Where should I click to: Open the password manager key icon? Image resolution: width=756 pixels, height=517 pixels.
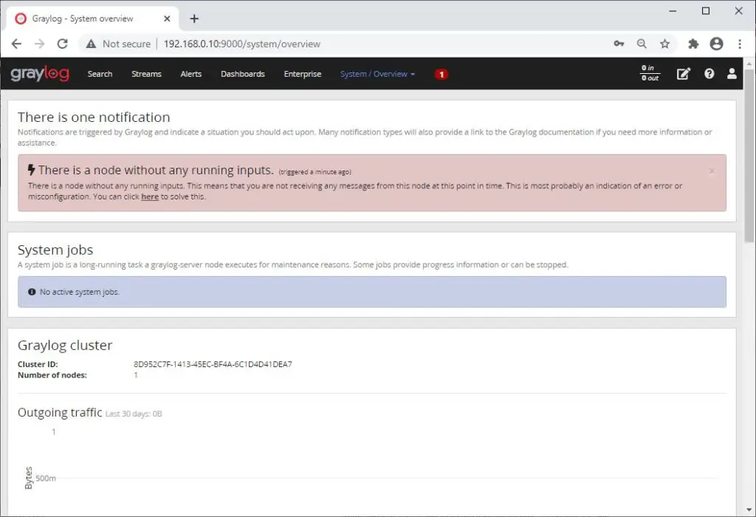(619, 44)
